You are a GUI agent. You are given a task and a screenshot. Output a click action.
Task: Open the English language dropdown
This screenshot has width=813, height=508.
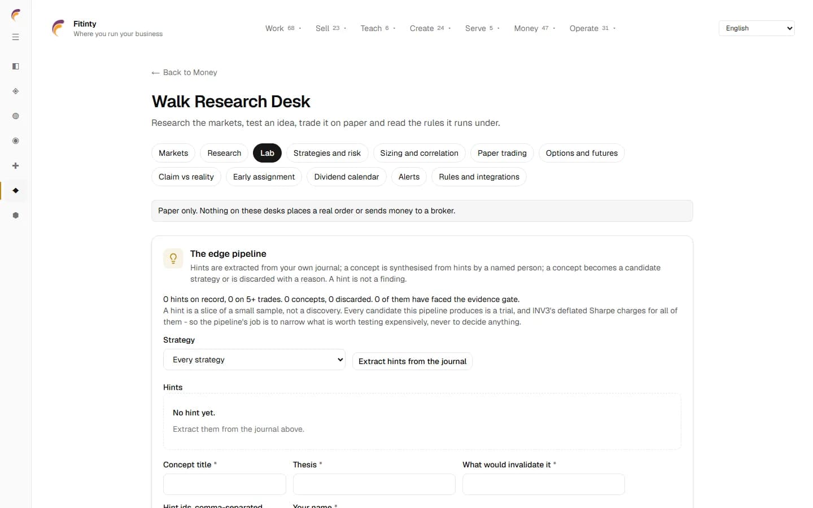tap(757, 28)
